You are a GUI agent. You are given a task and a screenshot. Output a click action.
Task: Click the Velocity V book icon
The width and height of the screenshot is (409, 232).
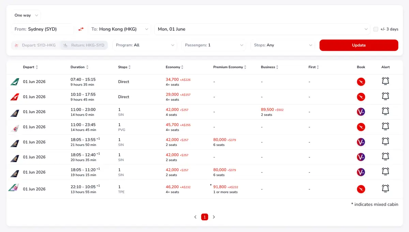coord(361,112)
